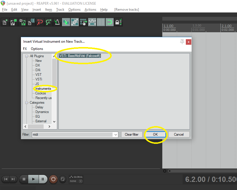Viewport: 237px width, 190px height.
Task: Toggle the grid lines toolbar button
Action: (x=101, y=22)
